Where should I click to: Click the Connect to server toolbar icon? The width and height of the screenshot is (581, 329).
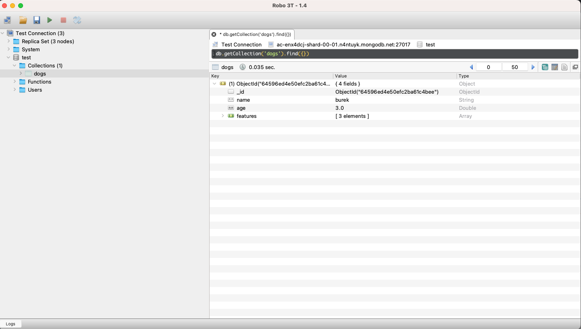tap(8, 20)
